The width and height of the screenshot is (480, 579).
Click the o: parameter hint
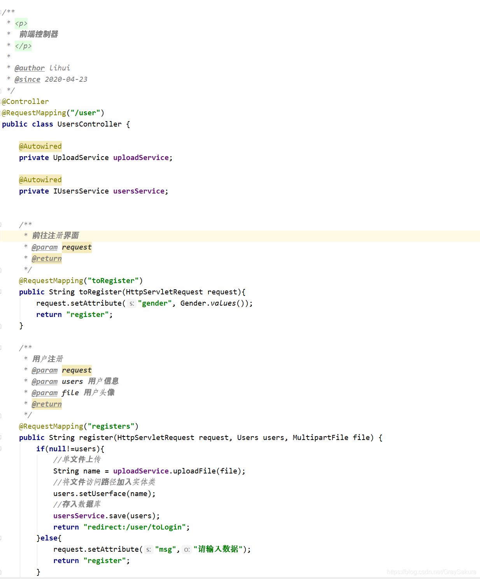(x=187, y=549)
